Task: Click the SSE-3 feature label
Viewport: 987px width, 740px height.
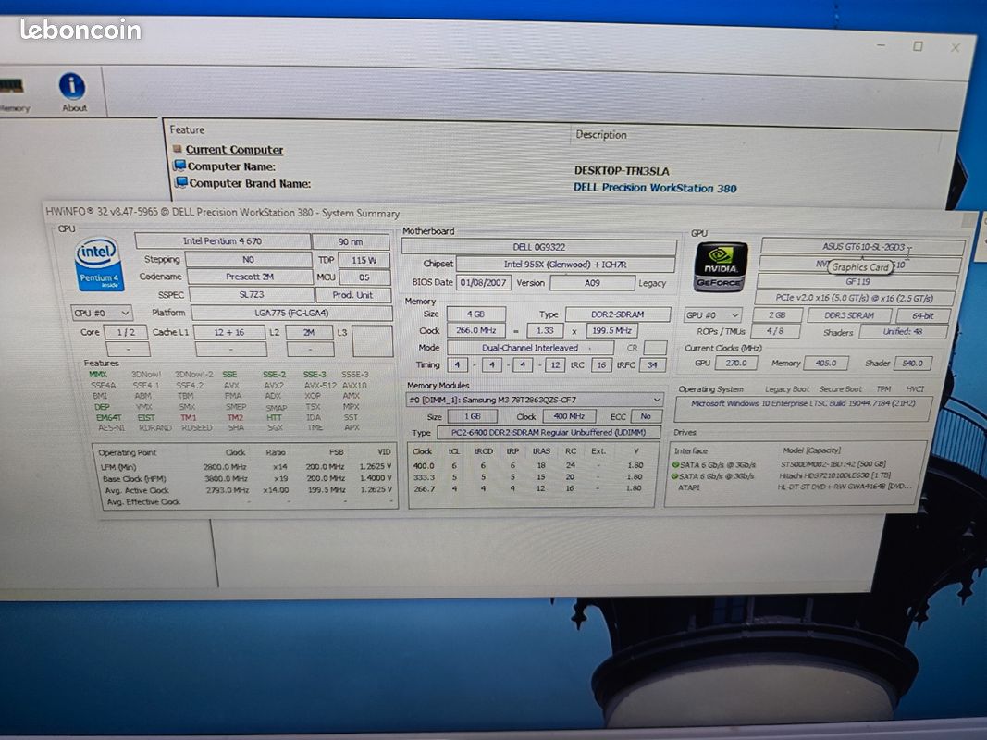Action: (315, 375)
